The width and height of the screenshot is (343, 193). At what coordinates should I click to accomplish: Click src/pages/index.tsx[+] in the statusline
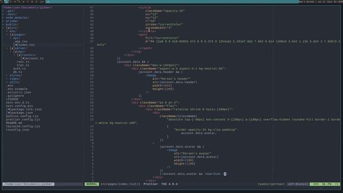click(x=120, y=184)
